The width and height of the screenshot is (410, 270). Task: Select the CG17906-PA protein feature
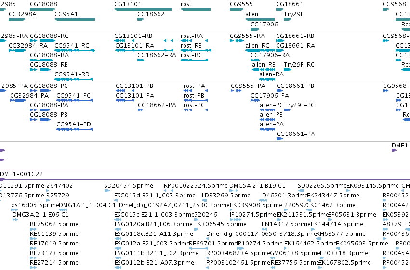[x=255, y=100]
